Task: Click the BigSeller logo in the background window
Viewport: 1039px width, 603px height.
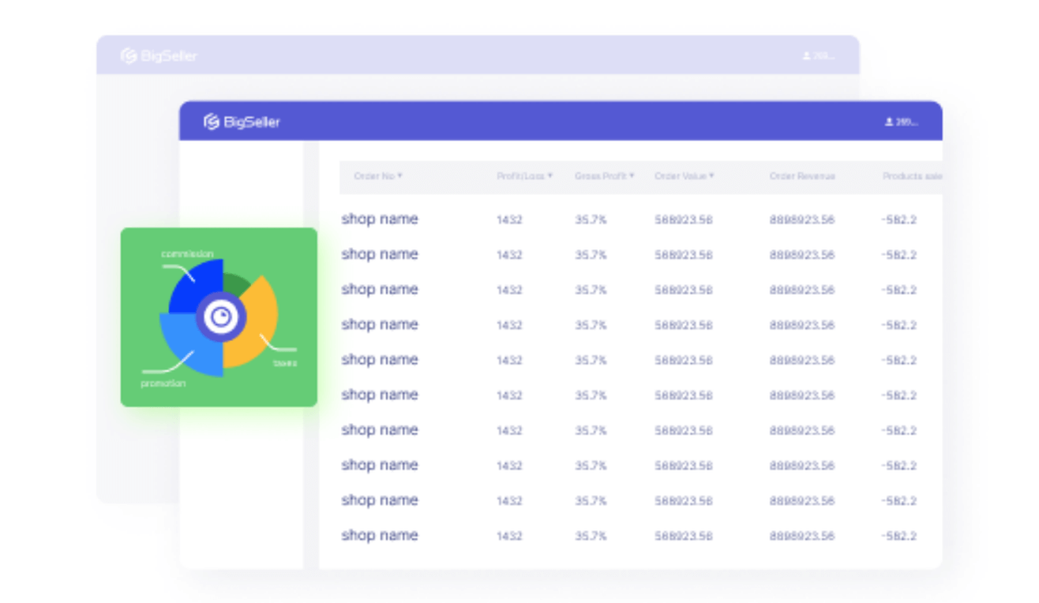Action: pos(159,55)
